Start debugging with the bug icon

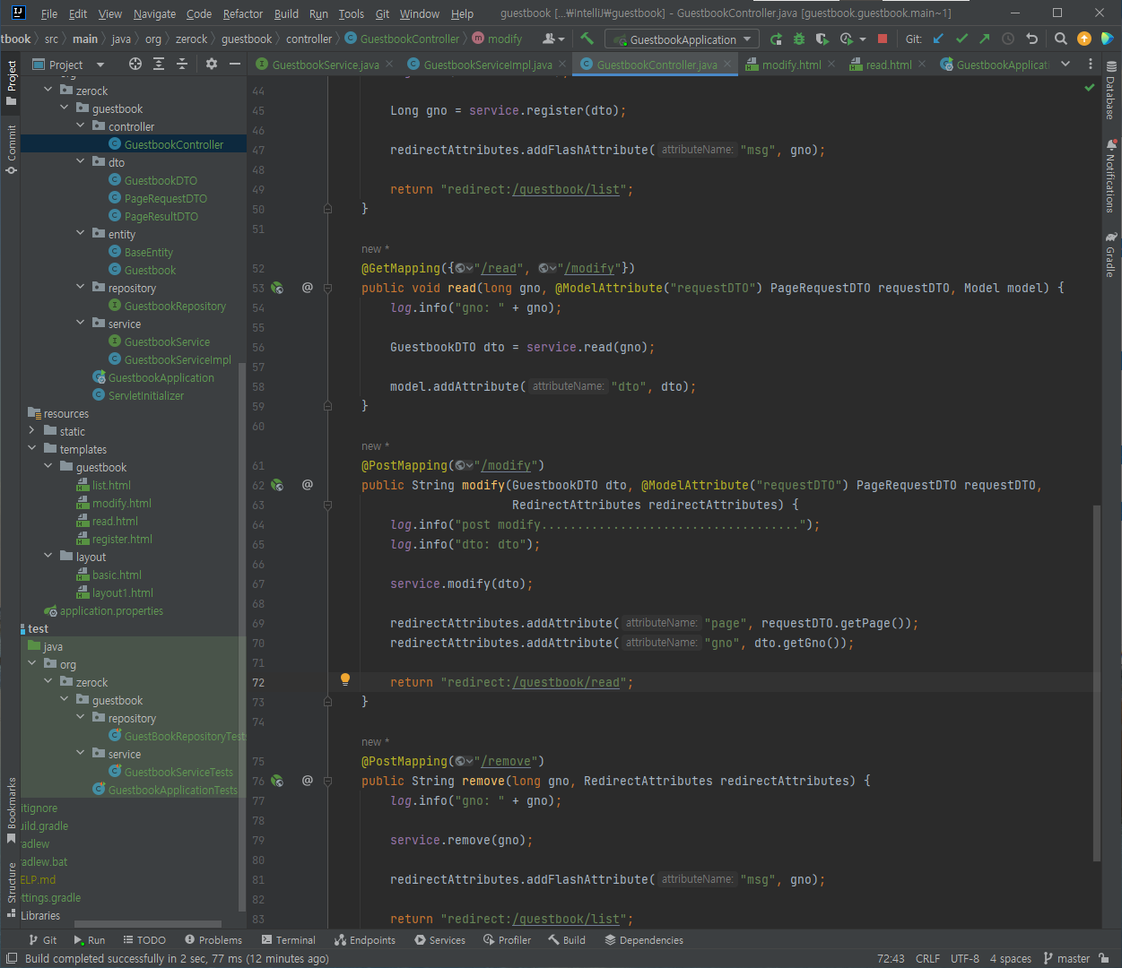pyautogui.click(x=799, y=39)
